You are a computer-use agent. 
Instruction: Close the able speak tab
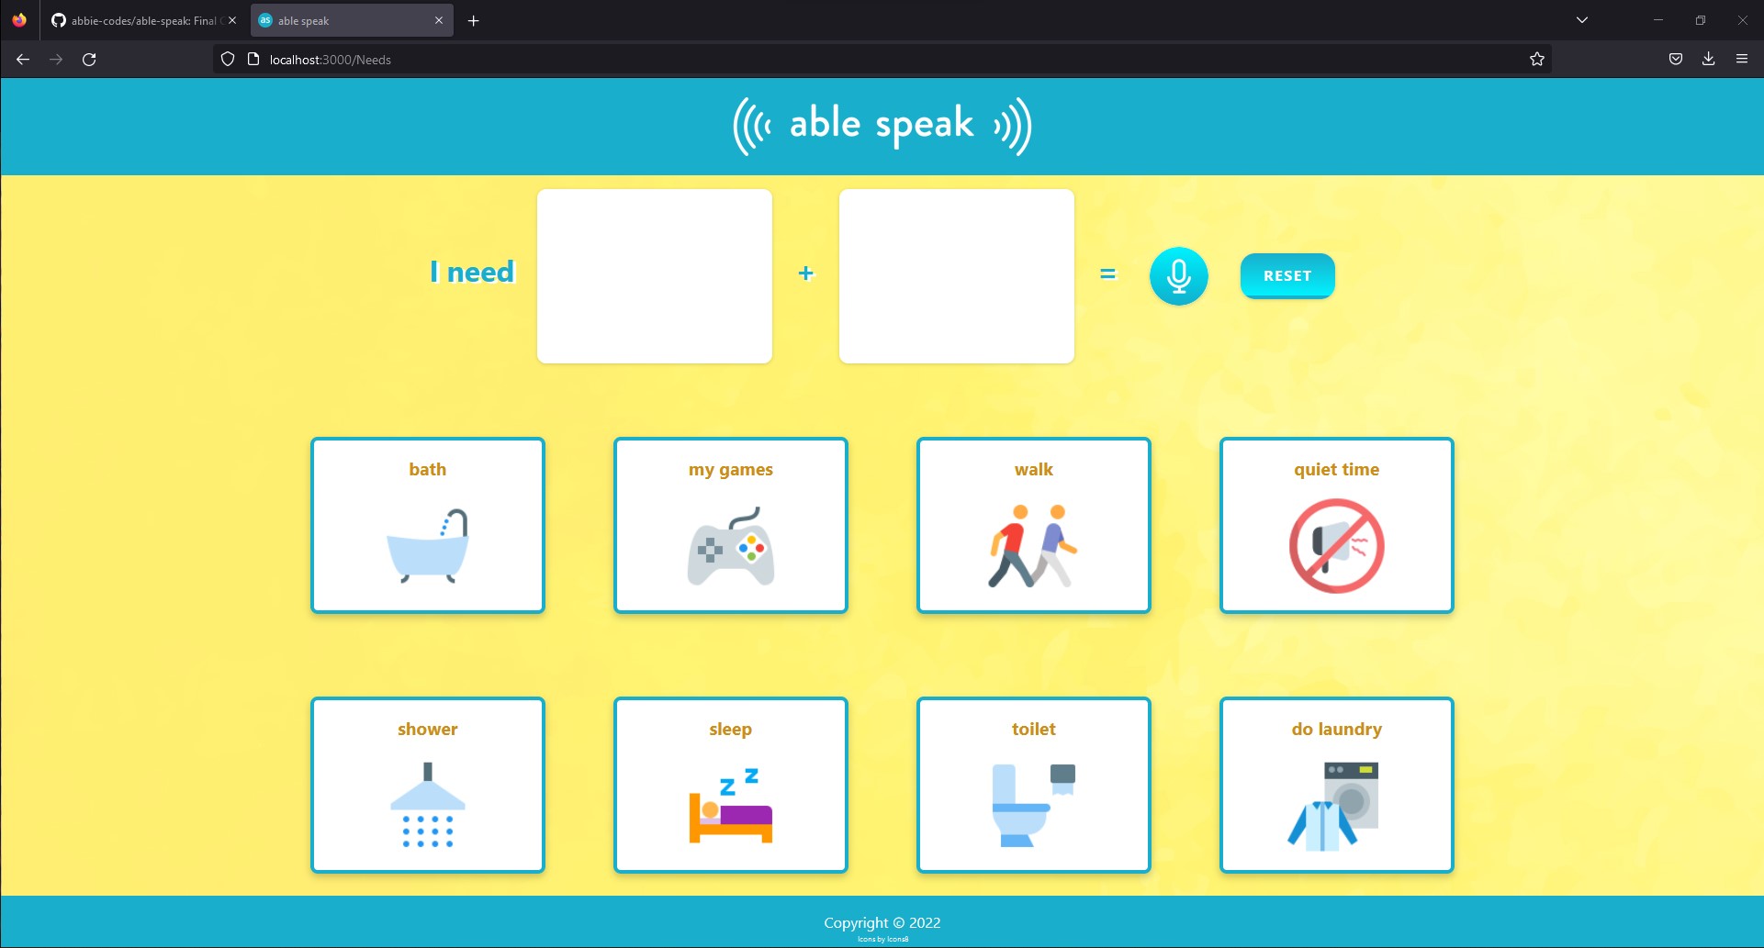coord(438,20)
